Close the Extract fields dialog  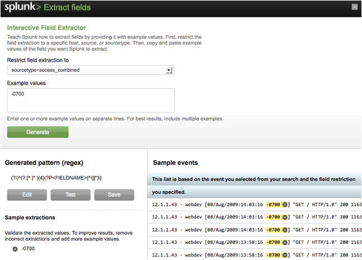[x=354, y=7]
